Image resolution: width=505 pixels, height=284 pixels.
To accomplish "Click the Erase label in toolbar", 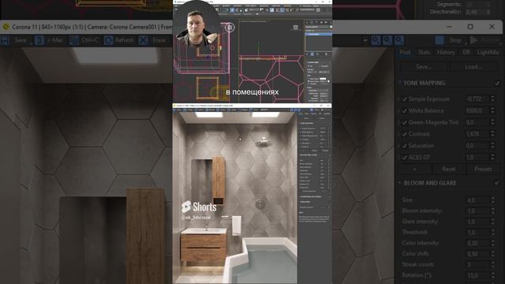I will [159, 40].
